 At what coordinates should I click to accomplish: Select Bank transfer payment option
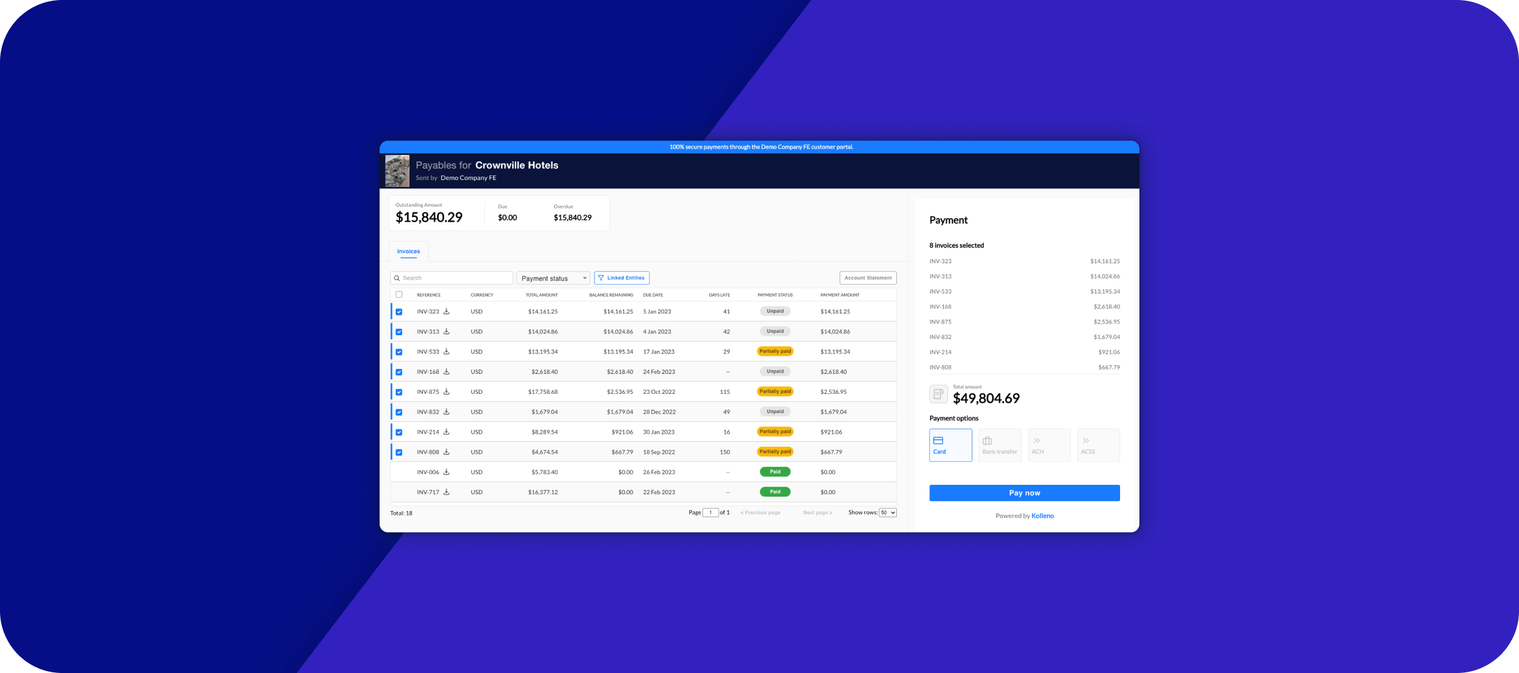point(999,445)
